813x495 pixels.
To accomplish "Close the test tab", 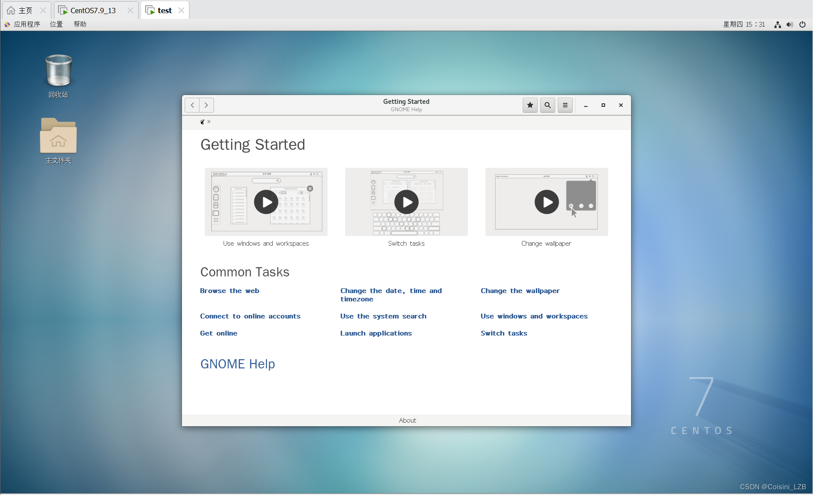I will (x=181, y=11).
